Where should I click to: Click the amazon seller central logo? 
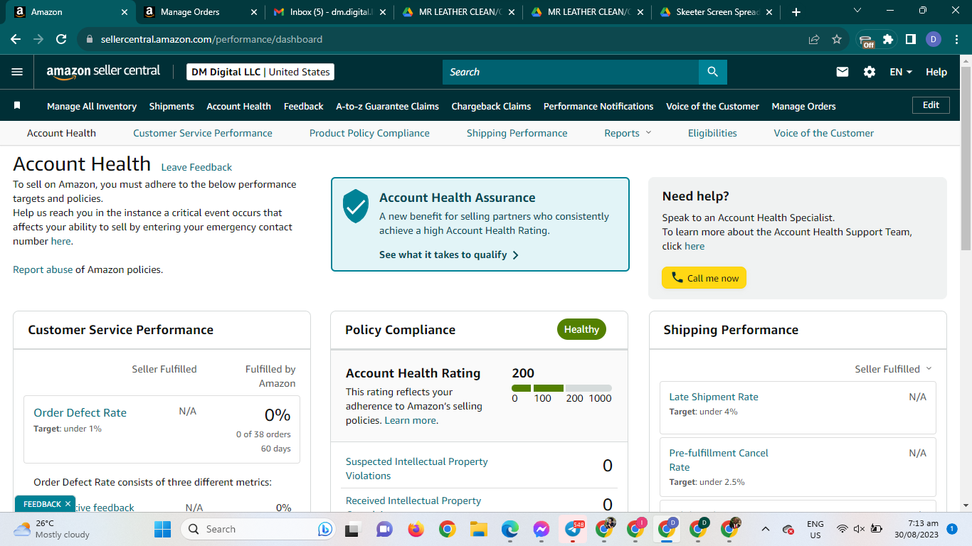103,72
